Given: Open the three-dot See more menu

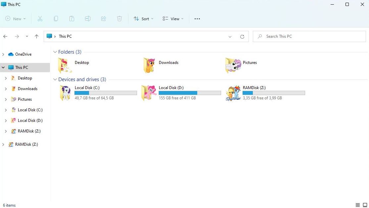Looking at the screenshot, I should tap(197, 19).
